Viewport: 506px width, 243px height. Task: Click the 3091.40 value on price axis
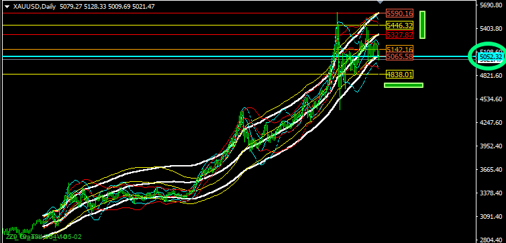pyautogui.click(x=491, y=217)
